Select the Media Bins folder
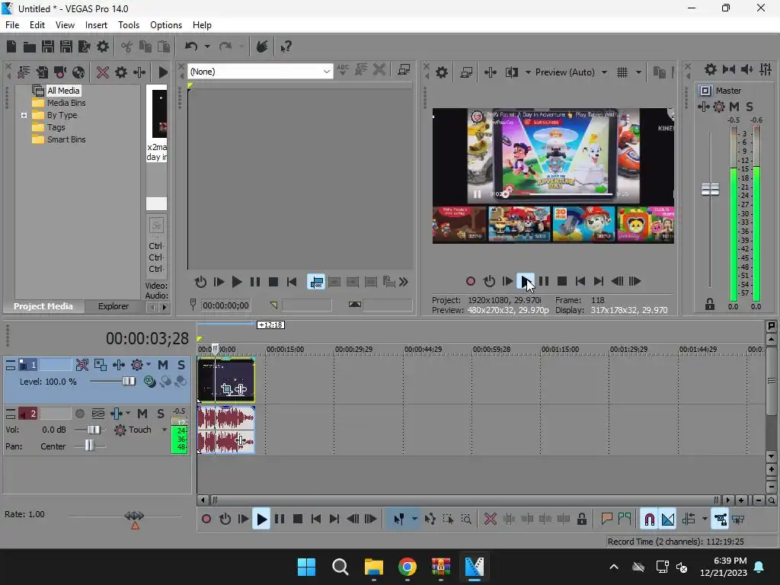This screenshot has height=585, width=780. 66,103
